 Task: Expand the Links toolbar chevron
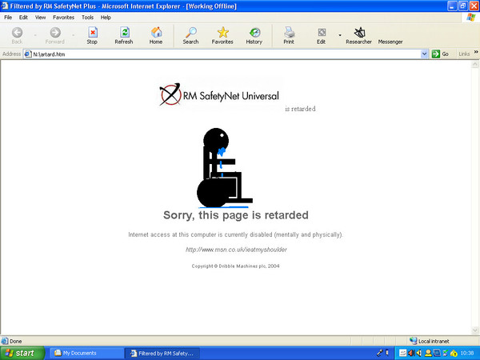click(x=476, y=52)
